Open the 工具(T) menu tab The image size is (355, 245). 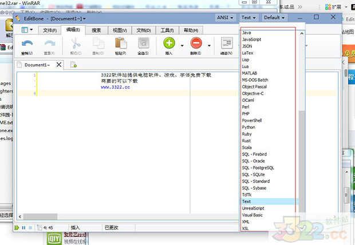coord(167,30)
